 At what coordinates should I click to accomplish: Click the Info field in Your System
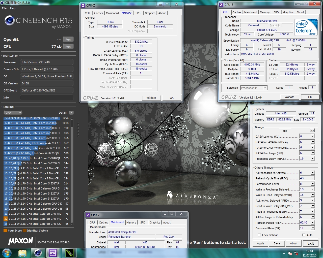(x=47, y=98)
